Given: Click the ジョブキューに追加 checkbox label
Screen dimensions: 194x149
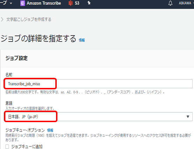Looking at the screenshot, I should pyautogui.click(x=27, y=147).
